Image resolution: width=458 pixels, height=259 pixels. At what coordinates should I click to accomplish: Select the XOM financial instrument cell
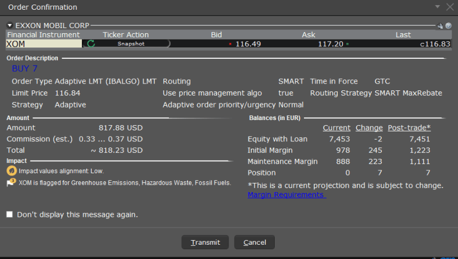coord(44,44)
